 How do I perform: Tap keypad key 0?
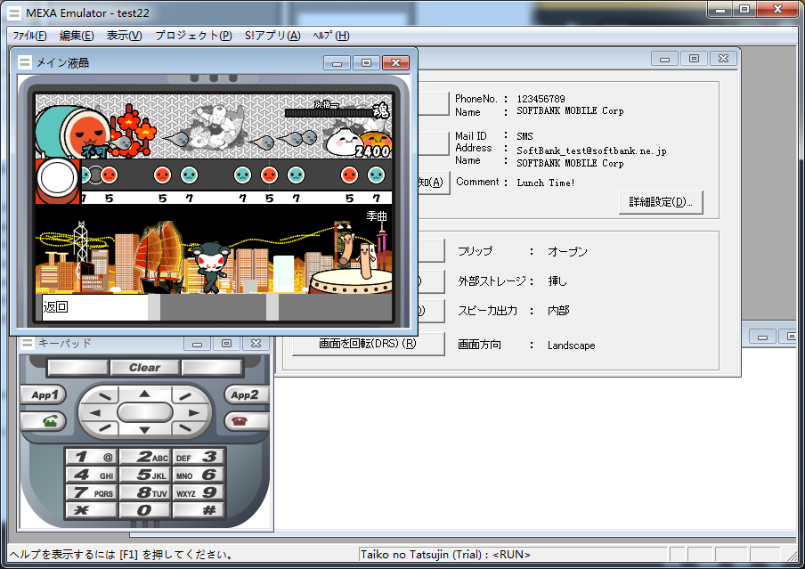(145, 510)
